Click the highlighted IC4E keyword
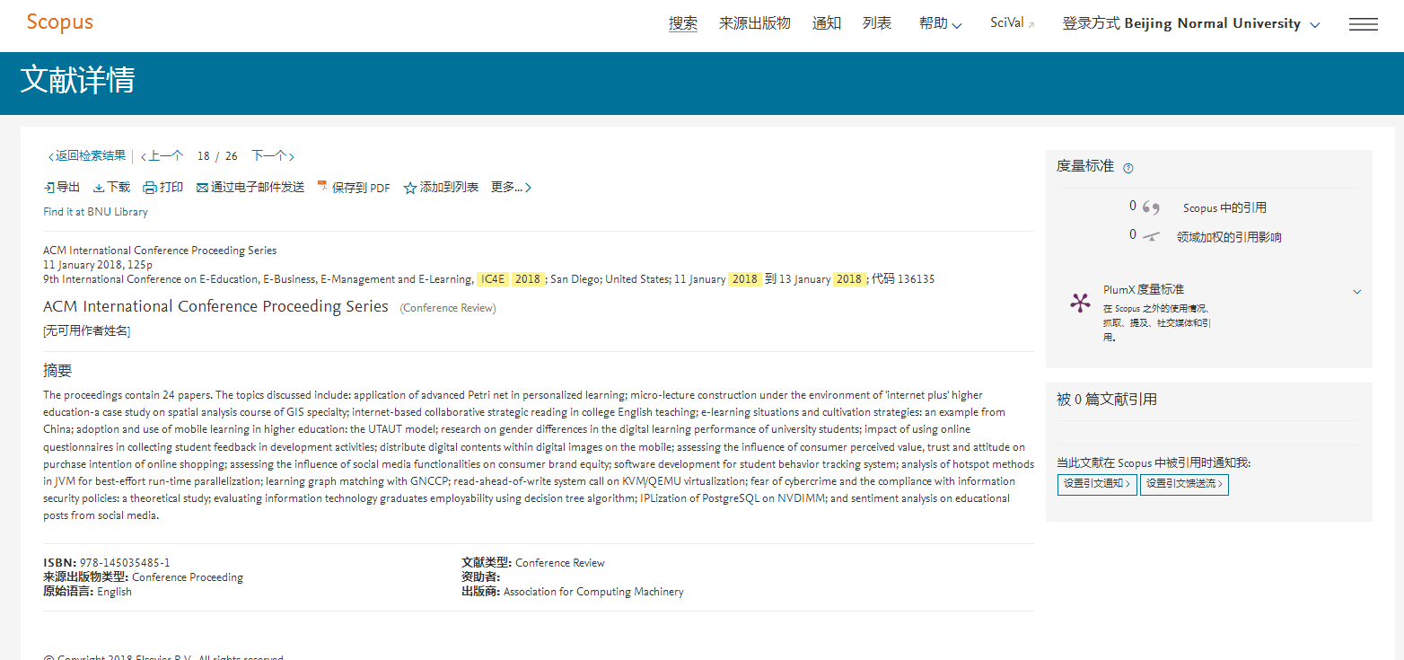 [494, 279]
